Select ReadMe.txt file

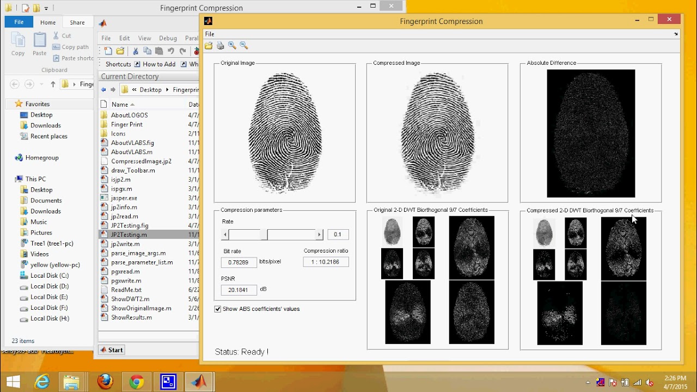point(126,290)
